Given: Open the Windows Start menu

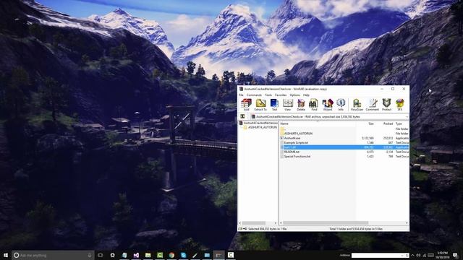Looking at the screenshot, I should pyautogui.click(x=6, y=255).
